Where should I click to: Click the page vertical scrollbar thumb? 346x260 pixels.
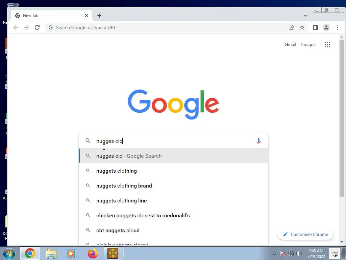pos(342,118)
